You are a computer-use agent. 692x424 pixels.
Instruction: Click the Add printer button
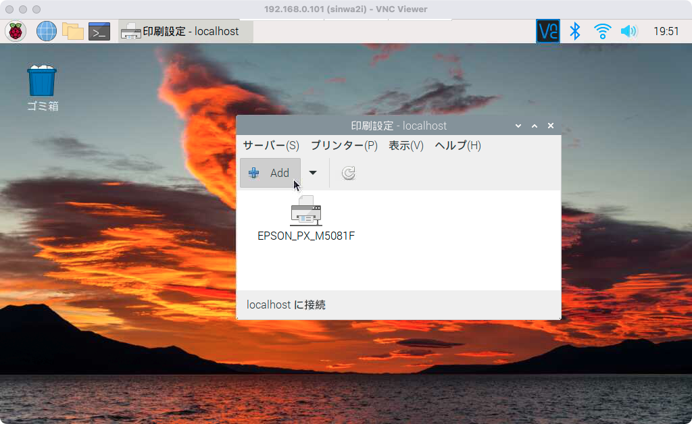coord(270,173)
